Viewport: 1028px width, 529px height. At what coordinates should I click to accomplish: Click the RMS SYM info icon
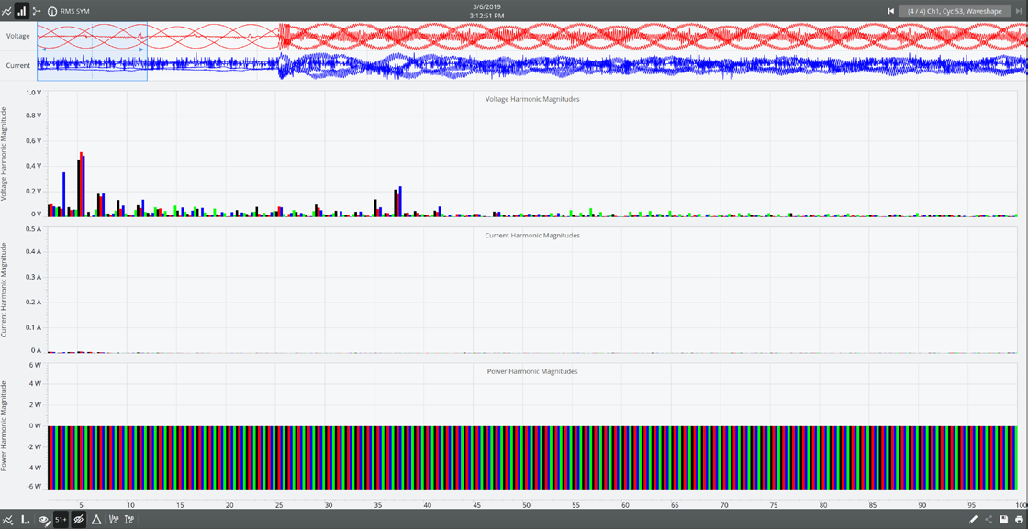pos(52,11)
